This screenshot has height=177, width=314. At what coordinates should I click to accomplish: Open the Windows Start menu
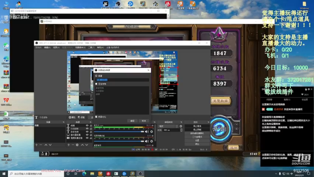(4, 173)
